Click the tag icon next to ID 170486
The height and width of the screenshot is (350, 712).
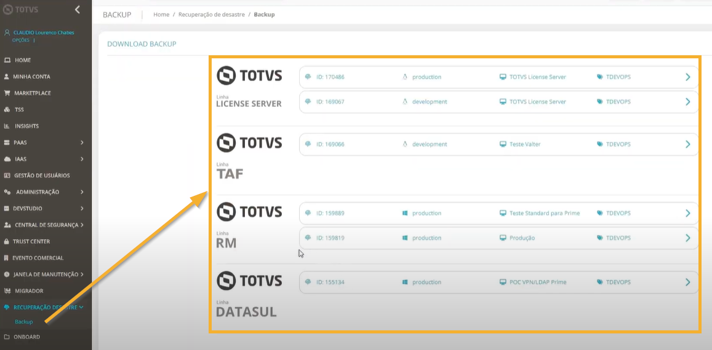(308, 77)
